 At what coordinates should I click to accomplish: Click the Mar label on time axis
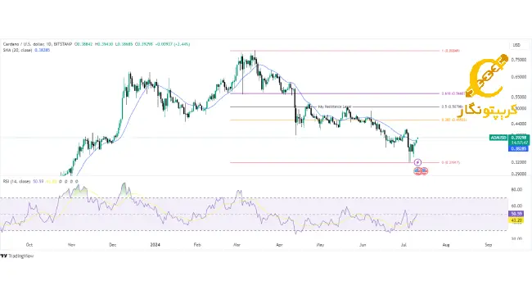coord(237,245)
